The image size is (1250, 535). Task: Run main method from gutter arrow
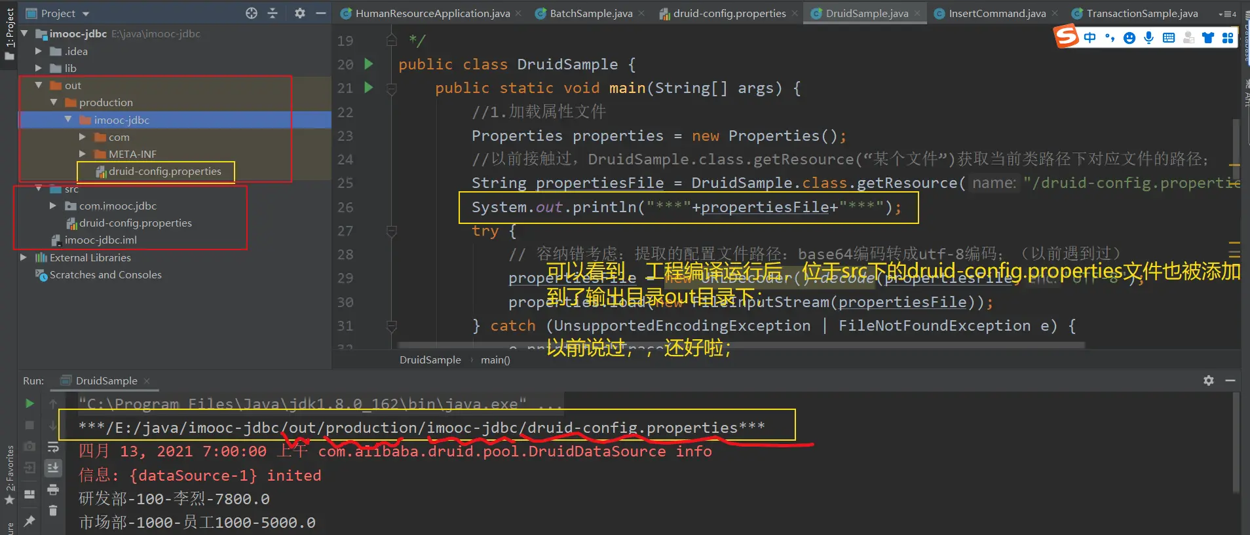(369, 87)
